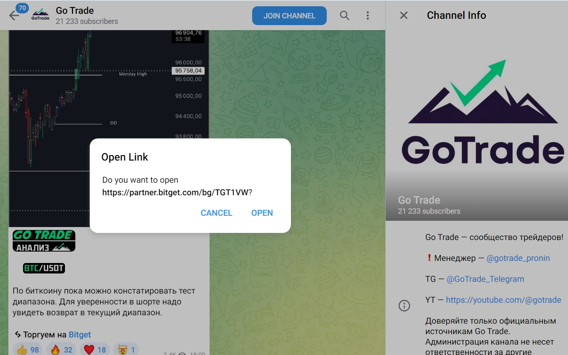Click the 95 758,04 price label on the chart
The image size is (568, 355).
[189, 71]
